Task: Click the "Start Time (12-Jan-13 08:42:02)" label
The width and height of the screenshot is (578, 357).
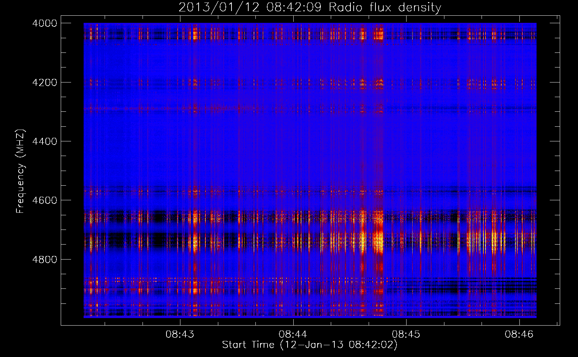Action: click(310, 345)
